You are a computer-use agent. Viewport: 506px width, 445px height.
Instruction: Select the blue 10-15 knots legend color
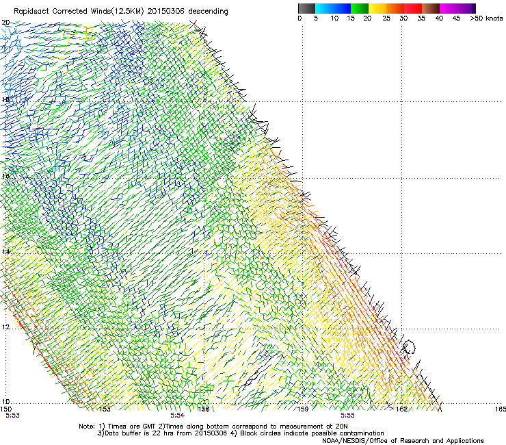[342, 8]
